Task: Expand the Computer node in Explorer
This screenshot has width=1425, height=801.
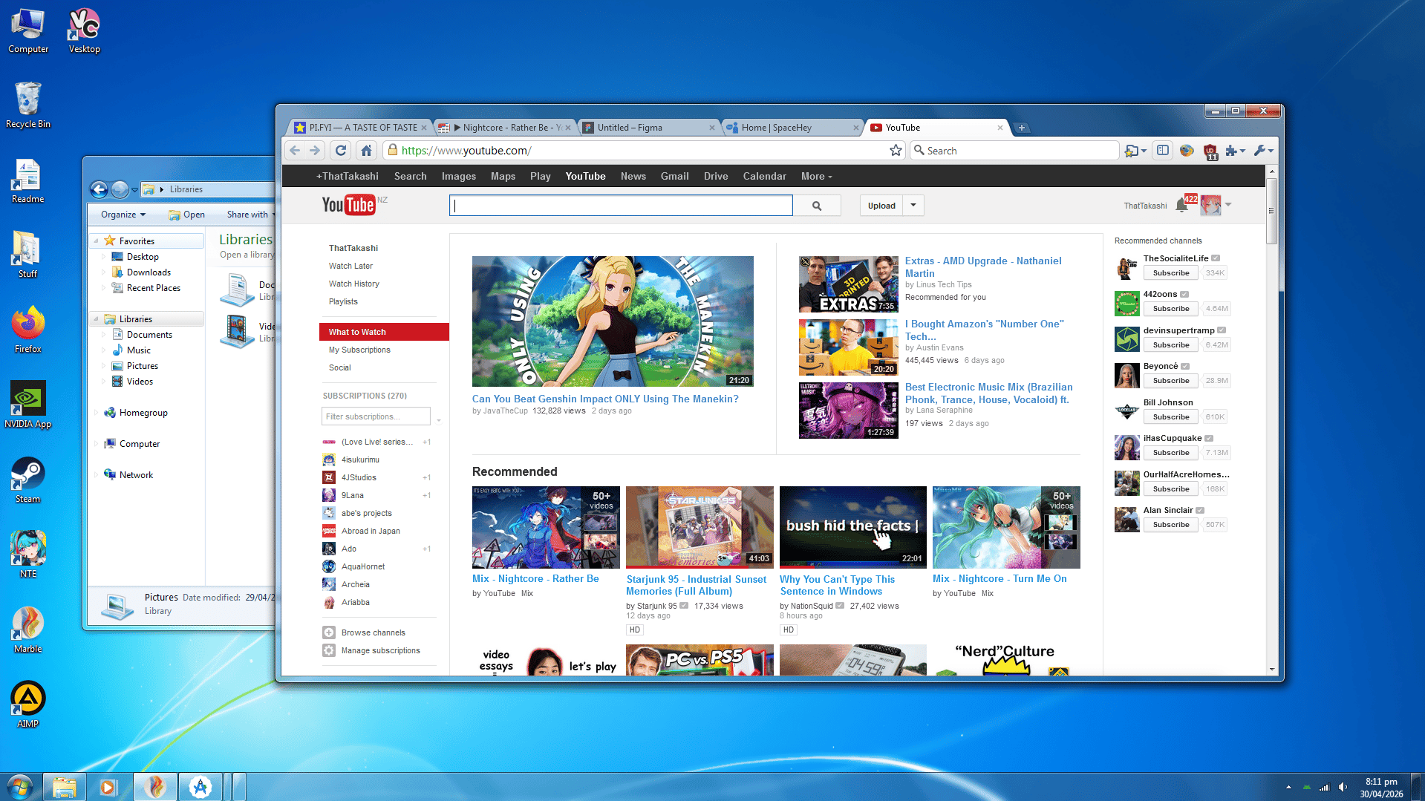Action: click(x=96, y=444)
